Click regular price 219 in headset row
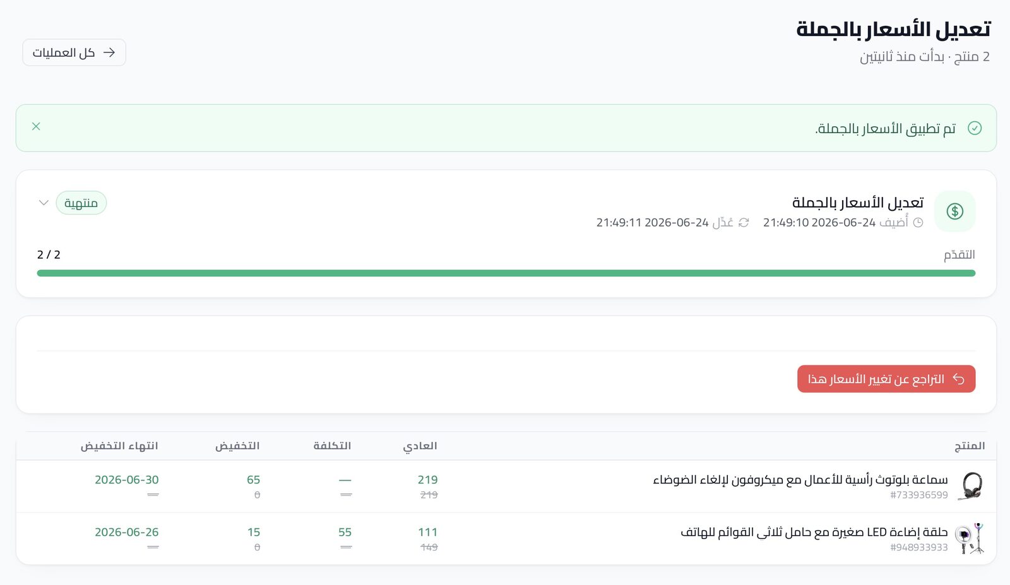1010x585 pixels. click(x=427, y=480)
